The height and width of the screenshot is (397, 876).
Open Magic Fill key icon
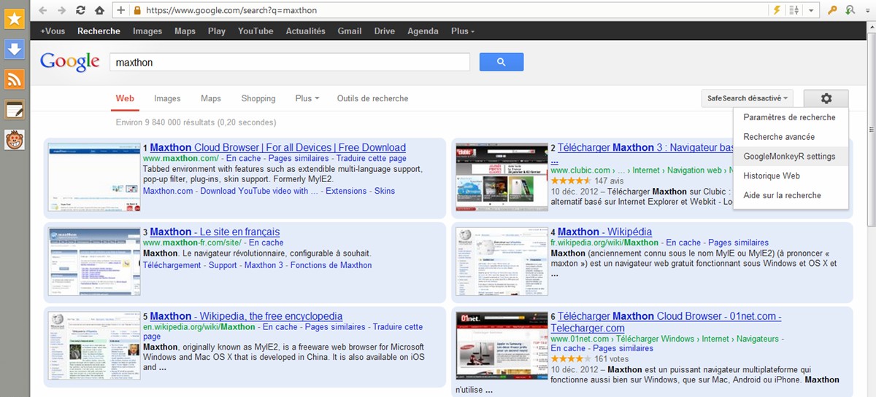832,10
